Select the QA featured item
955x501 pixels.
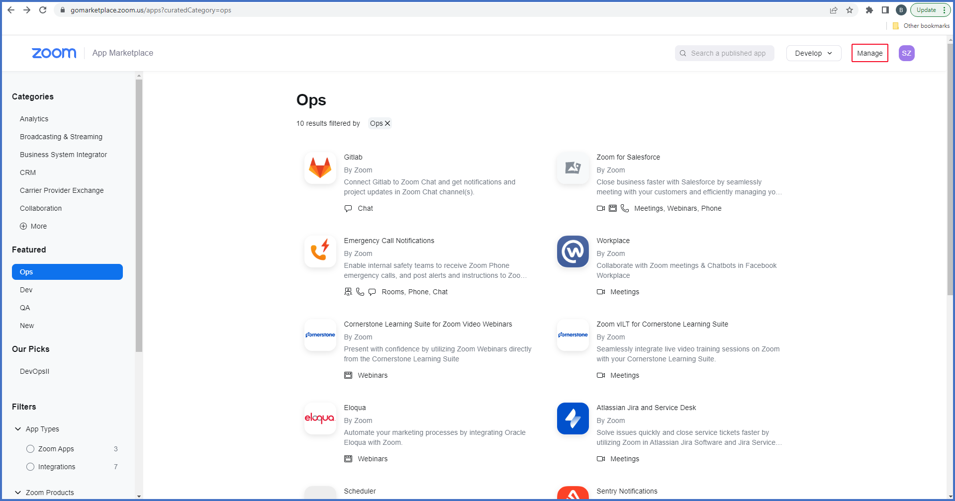[25, 308]
